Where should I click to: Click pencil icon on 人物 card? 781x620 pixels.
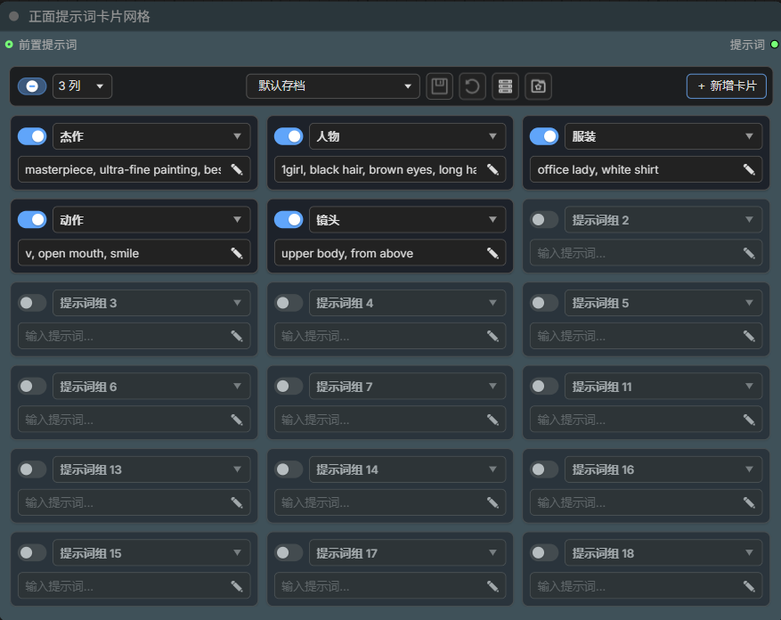pyautogui.click(x=493, y=169)
